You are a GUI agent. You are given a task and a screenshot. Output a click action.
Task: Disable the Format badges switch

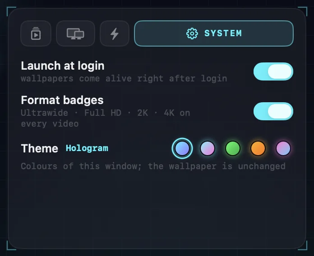click(x=273, y=111)
